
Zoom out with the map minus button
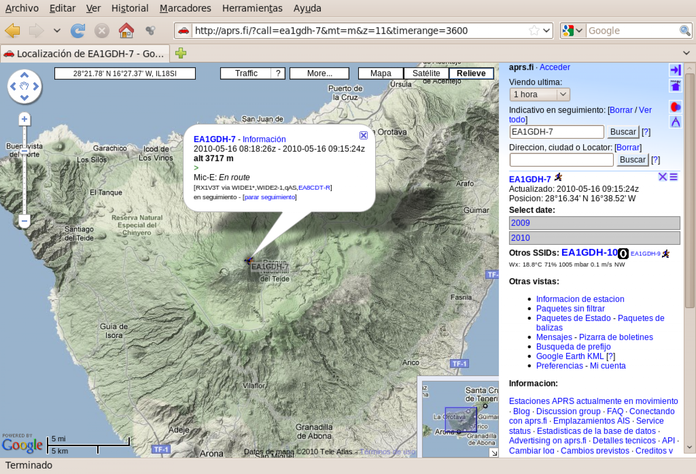click(24, 220)
